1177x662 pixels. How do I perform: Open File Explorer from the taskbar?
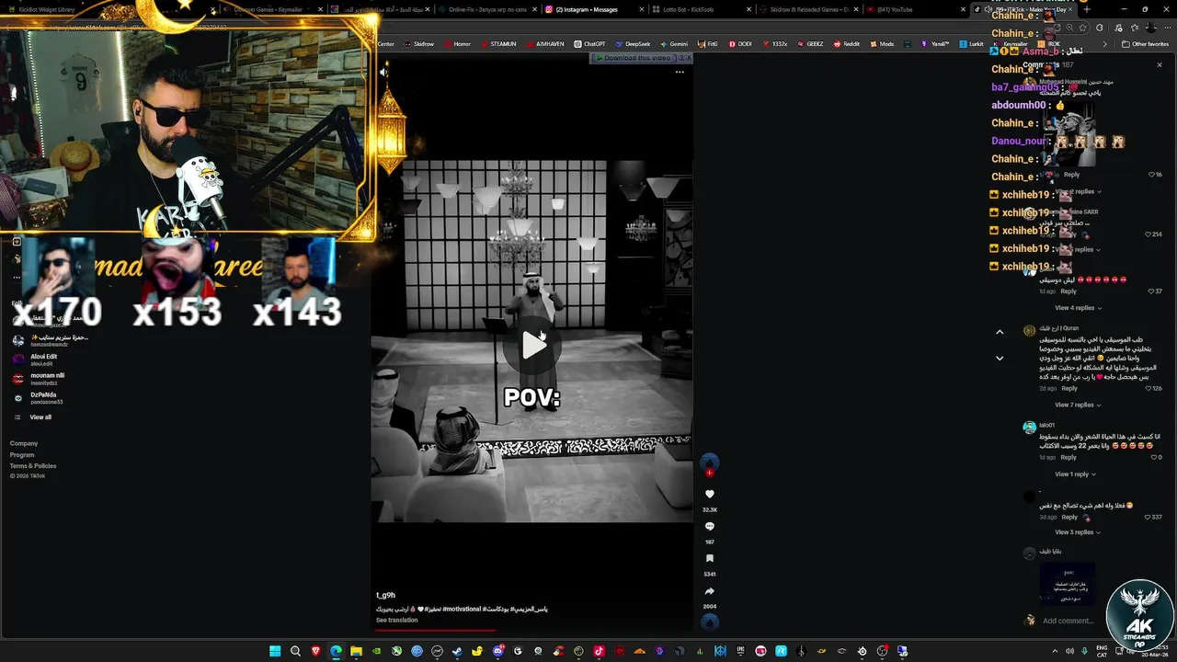pyautogui.click(x=356, y=651)
